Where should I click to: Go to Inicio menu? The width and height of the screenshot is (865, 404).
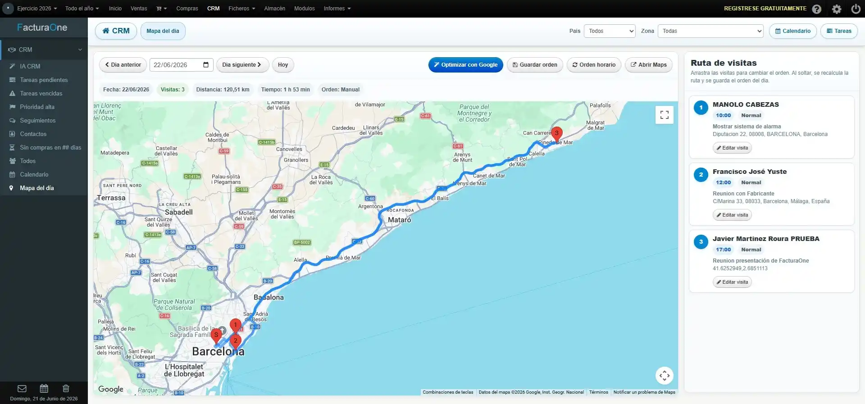click(x=115, y=9)
